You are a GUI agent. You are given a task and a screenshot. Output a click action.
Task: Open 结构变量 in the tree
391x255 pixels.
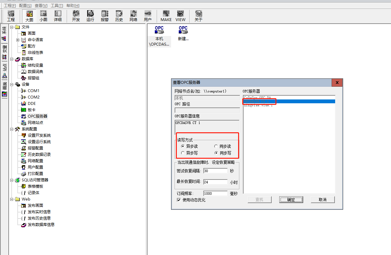pyautogui.click(x=35, y=65)
